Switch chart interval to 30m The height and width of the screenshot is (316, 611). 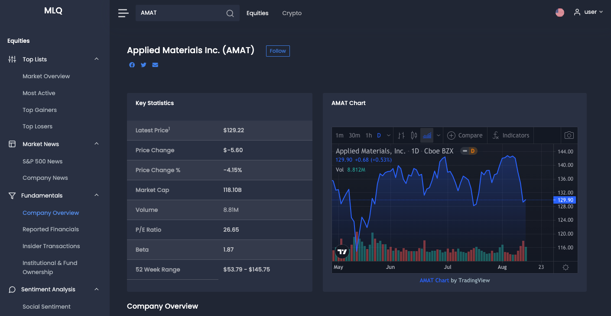pos(354,135)
